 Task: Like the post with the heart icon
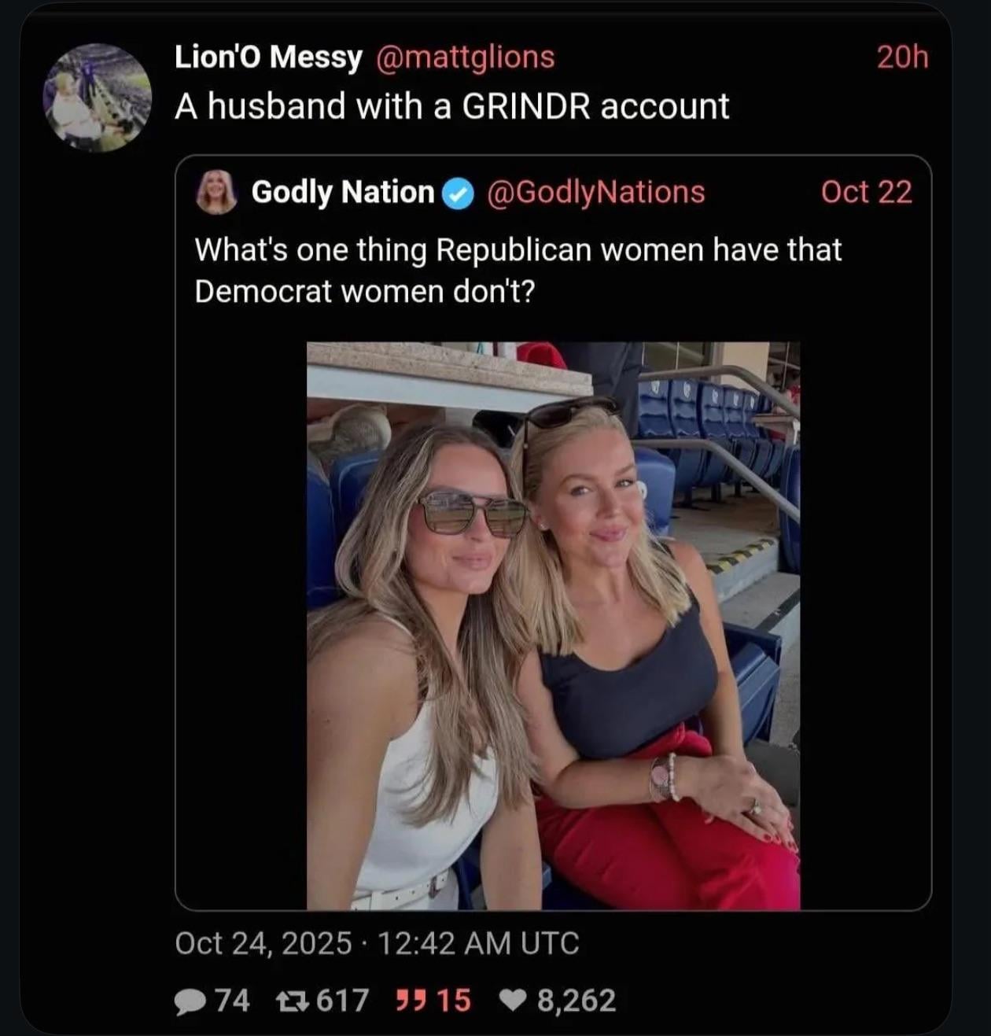[x=514, y=1001]
